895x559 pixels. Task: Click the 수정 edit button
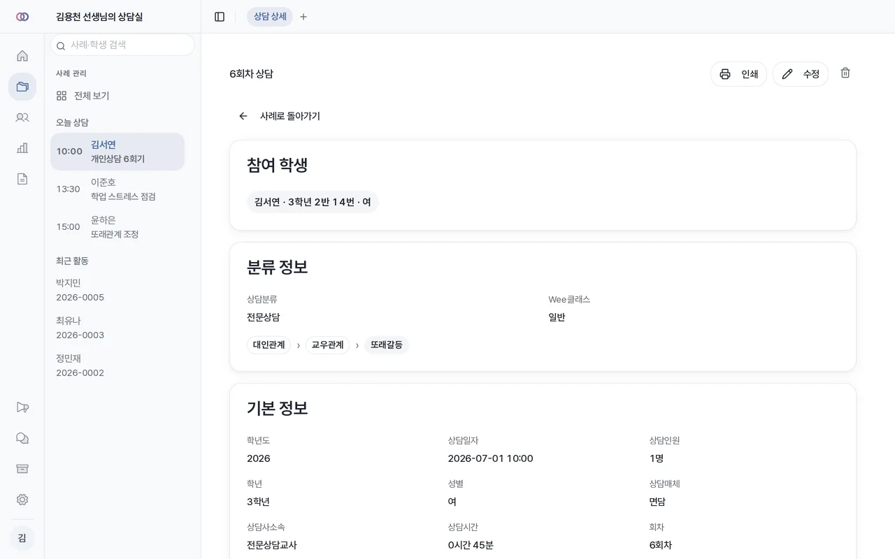tap(801, 74)
